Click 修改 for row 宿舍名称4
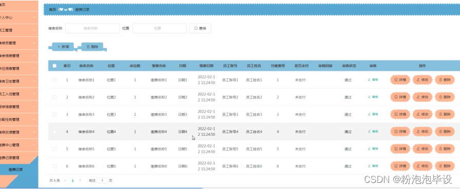 pos(423,132)
